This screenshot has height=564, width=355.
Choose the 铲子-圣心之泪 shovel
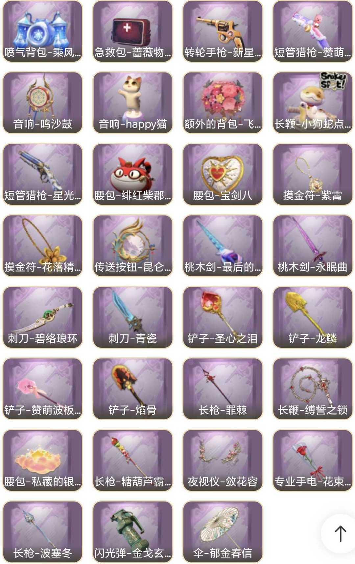click(x=223, y=317)
